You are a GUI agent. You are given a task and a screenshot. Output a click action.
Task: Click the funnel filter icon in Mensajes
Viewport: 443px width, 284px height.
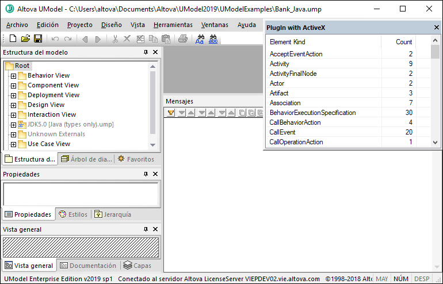click(171, 113)
